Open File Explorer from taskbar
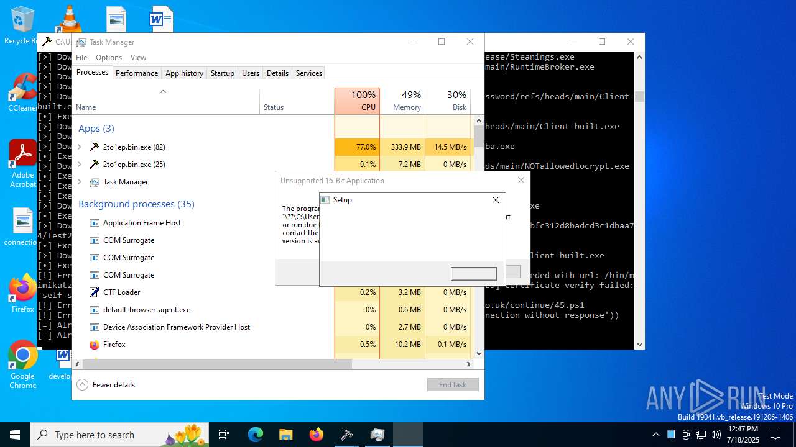Screen dimensions: 796x447 [x=285, y=435]
